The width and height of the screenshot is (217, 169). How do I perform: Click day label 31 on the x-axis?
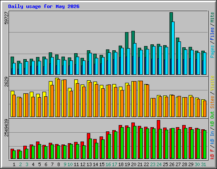[x=203, y=164]
